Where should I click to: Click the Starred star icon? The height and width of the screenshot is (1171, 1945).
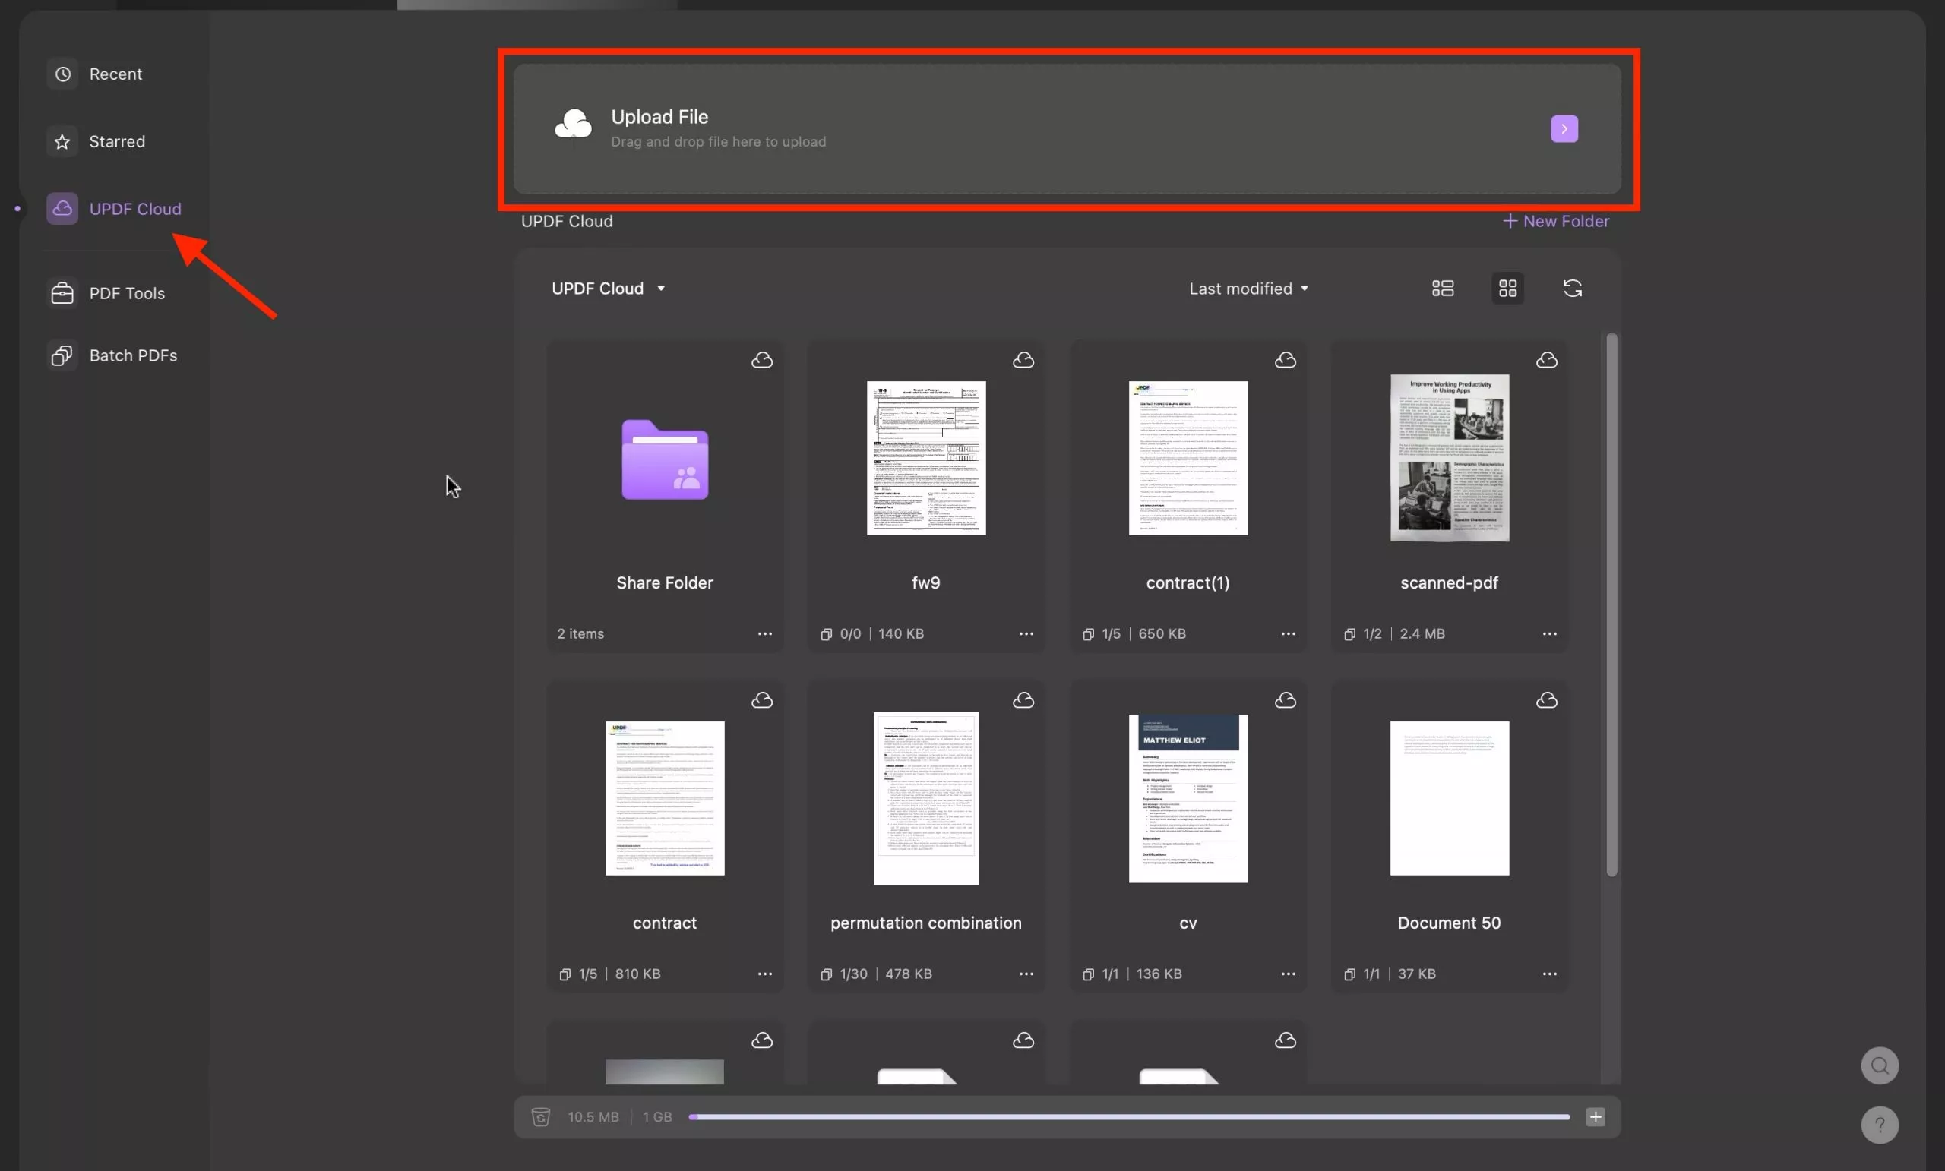(62, 141)
